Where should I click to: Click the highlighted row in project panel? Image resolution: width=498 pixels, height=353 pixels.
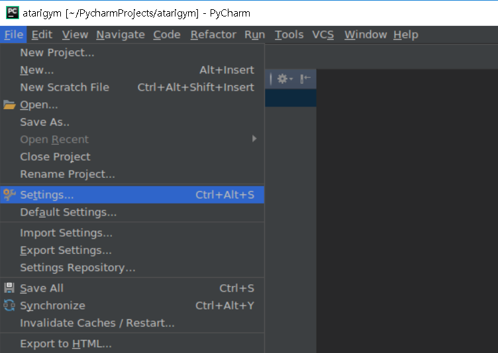pyautogui.click(x=291, y=98)
